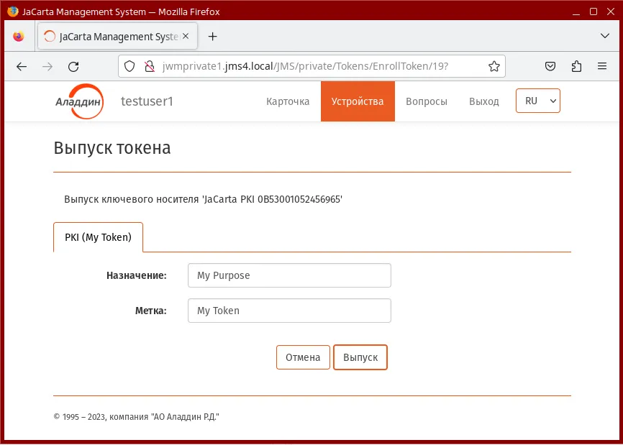The image size is (623, 445).
Task: Click the Отмена button
Action: (x=303, y=357)
